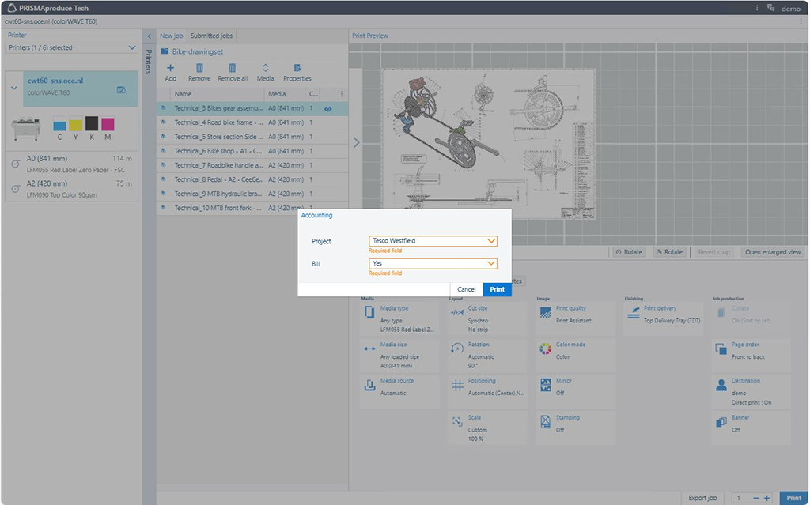Click the Color mode wheel icon
The height and width of the screenshot is (505, 810).
[545, 349]
